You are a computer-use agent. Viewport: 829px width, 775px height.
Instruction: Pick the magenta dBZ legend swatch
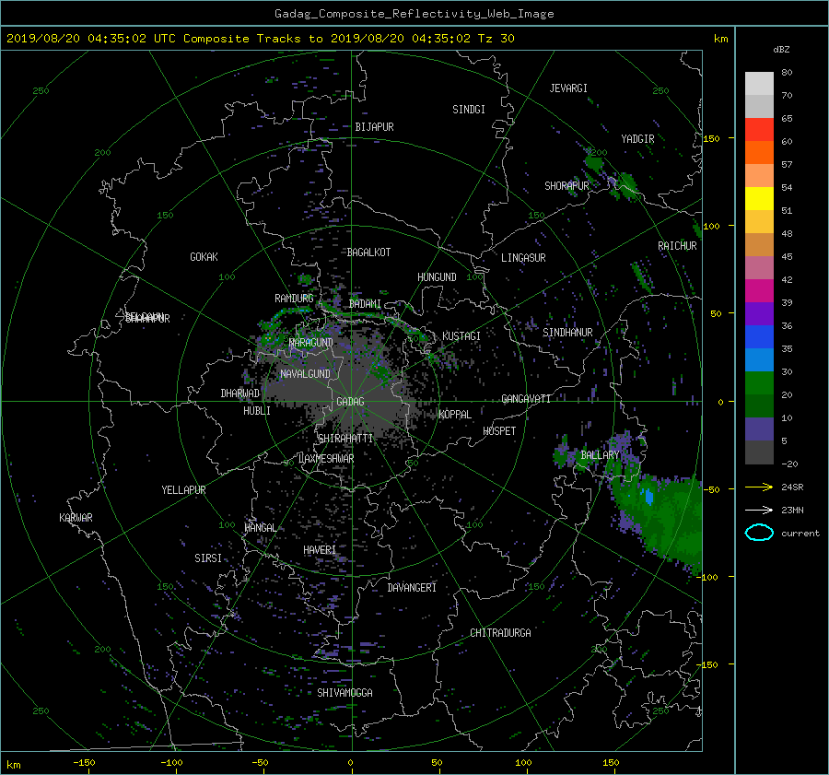coord(759,291)
